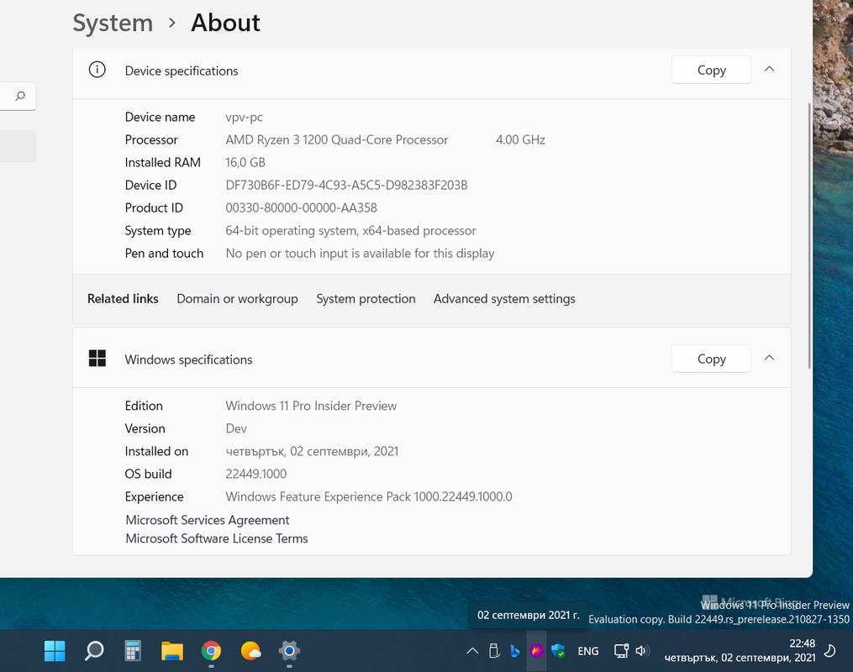This screenshot has height=672, width=853.
Task: Launch Calculator from the taskbar
Action: point(133,651)
